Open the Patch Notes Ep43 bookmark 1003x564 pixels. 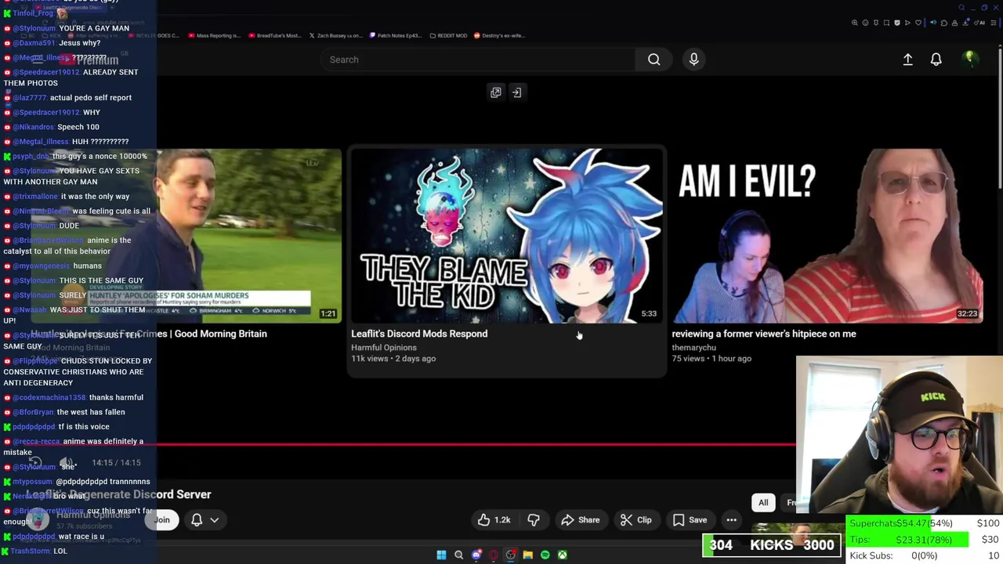click(x=395, y=35)
